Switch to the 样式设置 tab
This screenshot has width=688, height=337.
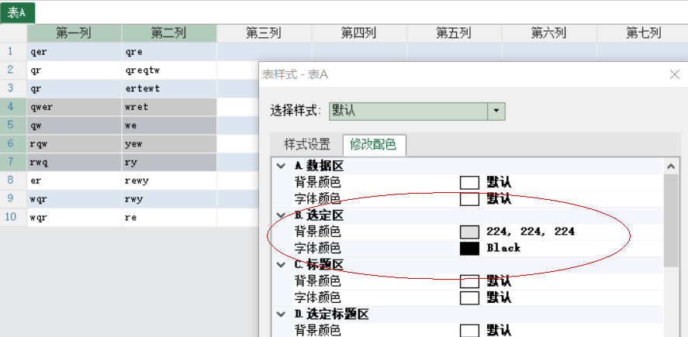click(307, 144)
